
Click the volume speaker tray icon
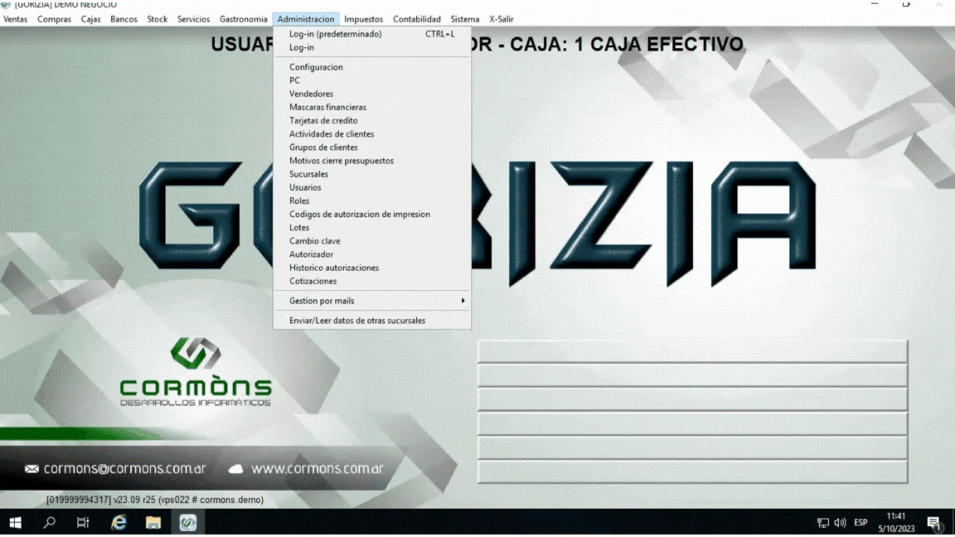click(841, 522)
